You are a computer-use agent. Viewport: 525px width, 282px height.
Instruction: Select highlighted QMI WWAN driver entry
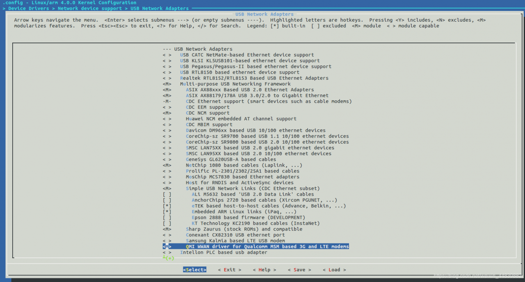[x=256, y=246]
